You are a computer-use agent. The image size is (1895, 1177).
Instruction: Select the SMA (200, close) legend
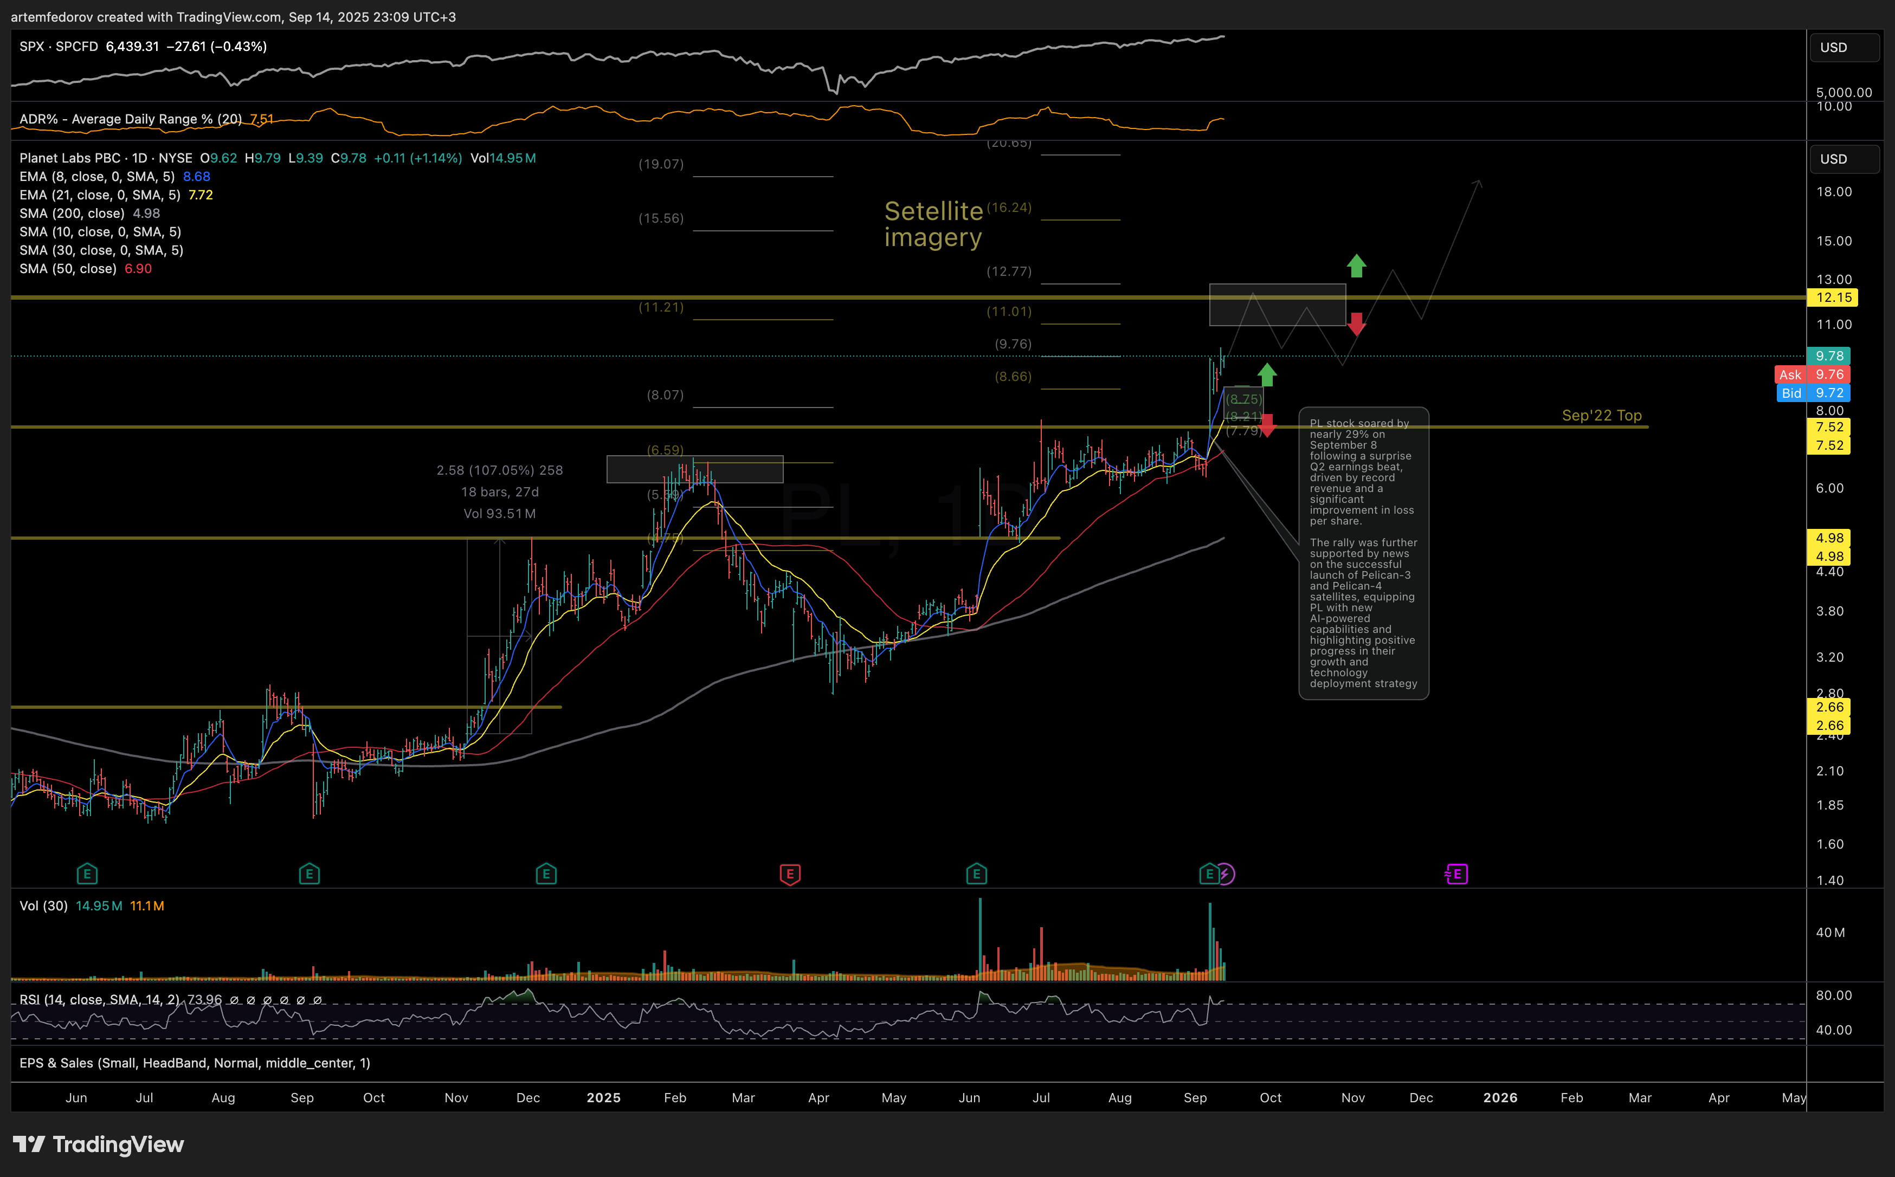click(x=72, y=214)
